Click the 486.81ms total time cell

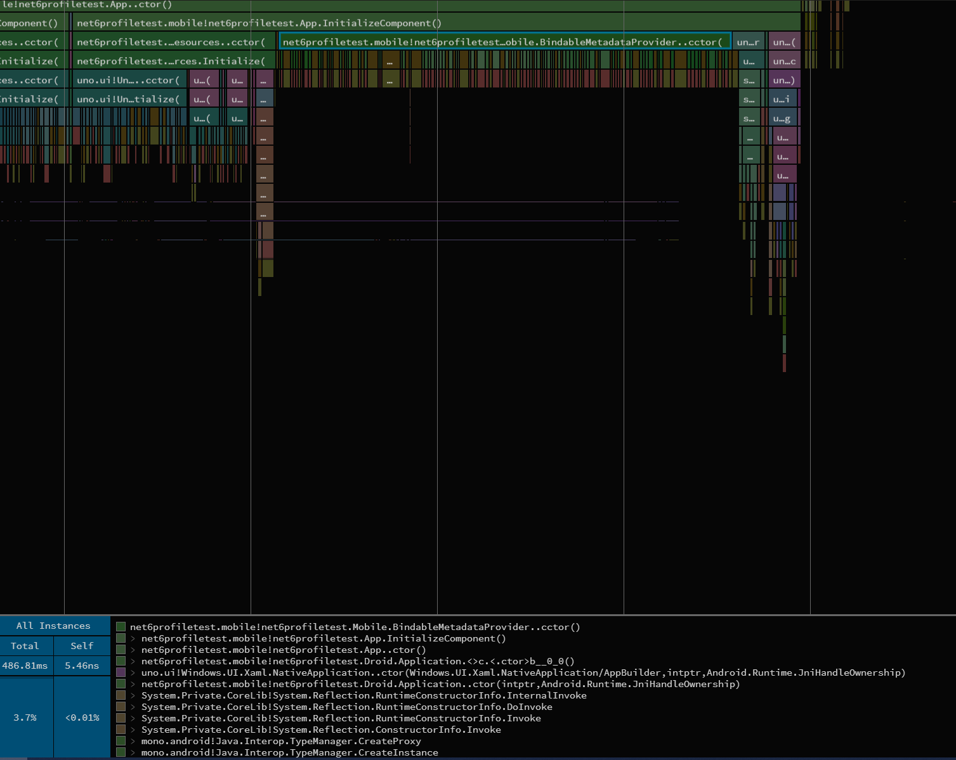(25, 666)
